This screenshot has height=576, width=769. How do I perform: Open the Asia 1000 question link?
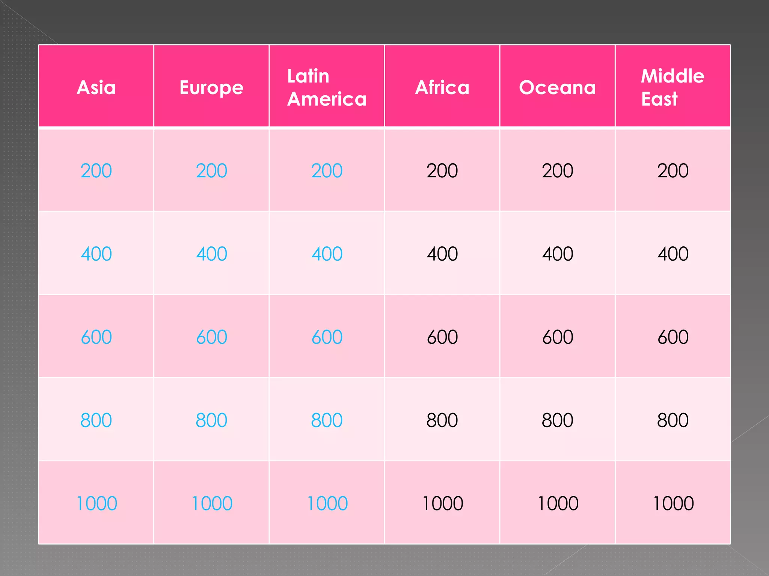97,503
